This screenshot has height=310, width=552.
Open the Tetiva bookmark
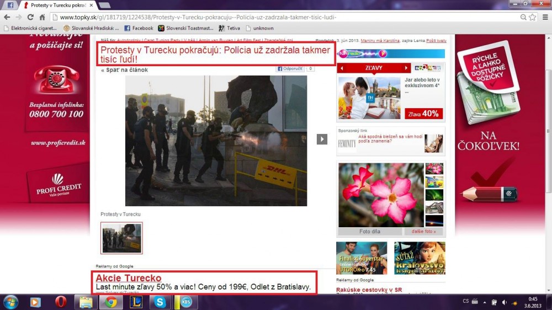tap(229, 28)
